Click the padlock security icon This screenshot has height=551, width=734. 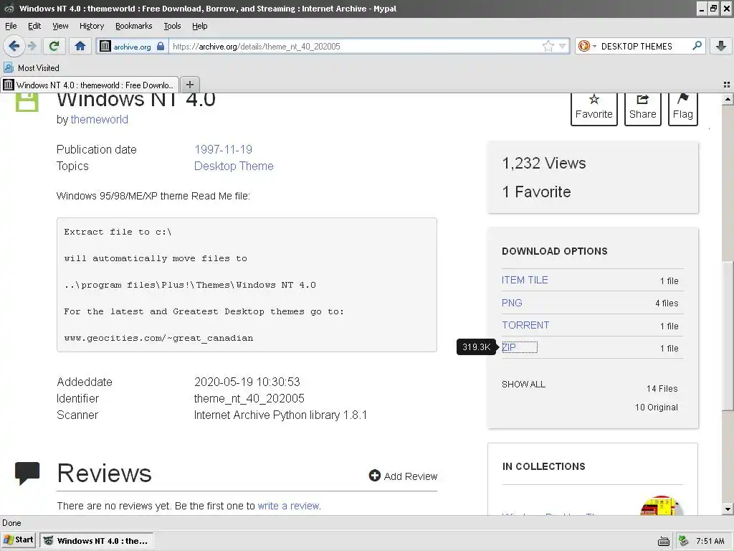coord(161,46)
